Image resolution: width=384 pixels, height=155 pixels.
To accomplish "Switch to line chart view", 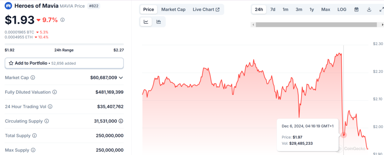I will pyautogui.click(x=146, y=22).
